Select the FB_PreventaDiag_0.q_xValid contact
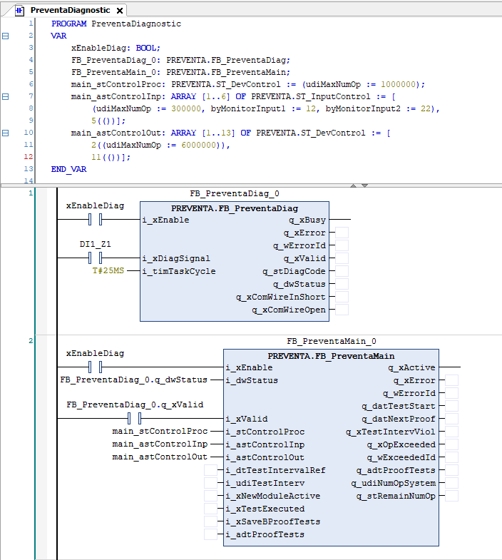 pos(135,418)
